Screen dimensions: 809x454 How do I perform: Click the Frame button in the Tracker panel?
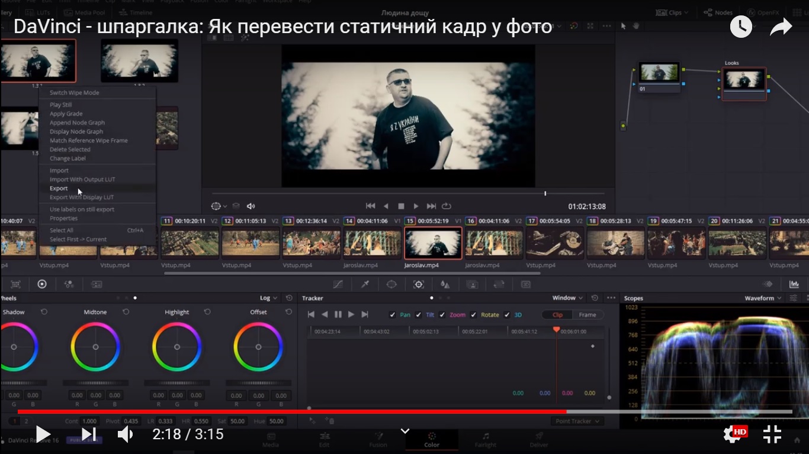(x=588, y=314)
